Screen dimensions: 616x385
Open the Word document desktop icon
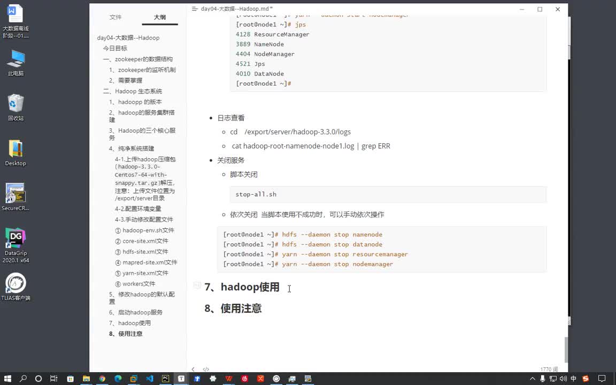tap(16, 22)
